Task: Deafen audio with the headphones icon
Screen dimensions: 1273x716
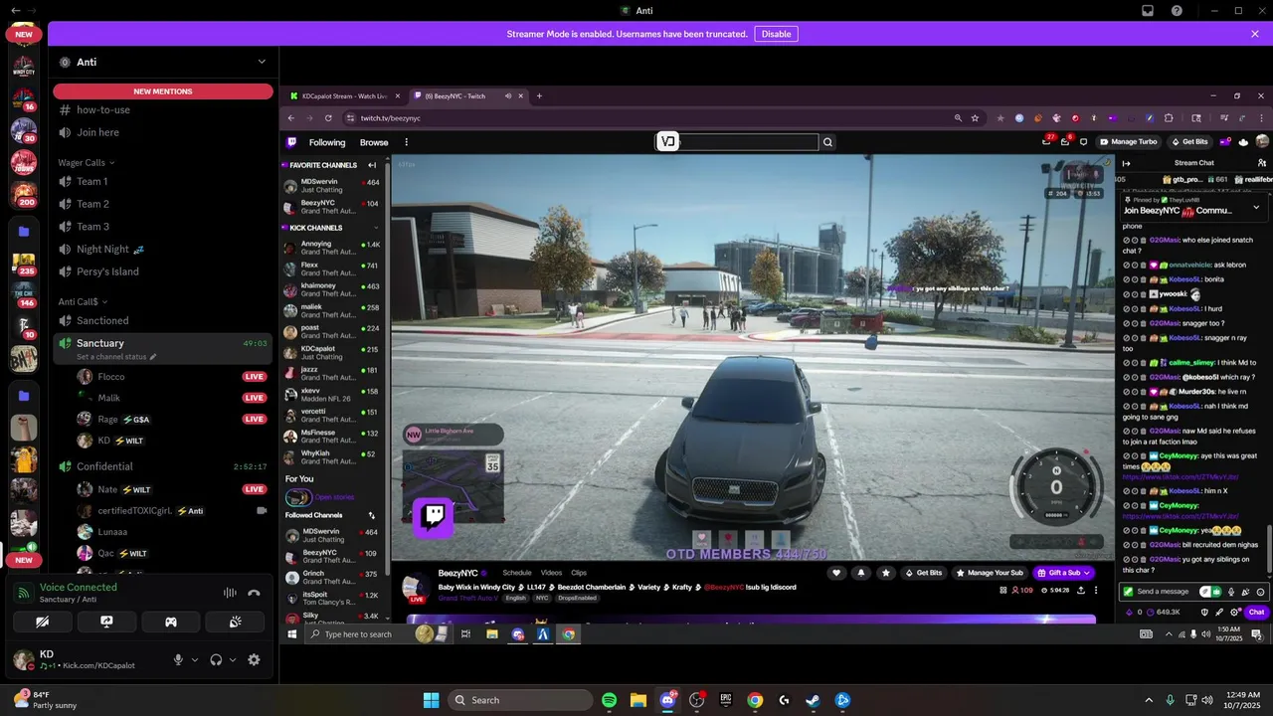Action: (216, 659)
